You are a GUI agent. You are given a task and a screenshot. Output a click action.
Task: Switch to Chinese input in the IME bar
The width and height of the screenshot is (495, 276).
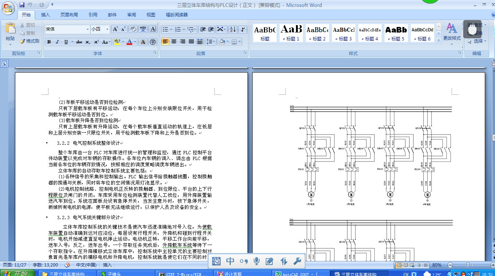pyautogui.click(x=230, y=261)
